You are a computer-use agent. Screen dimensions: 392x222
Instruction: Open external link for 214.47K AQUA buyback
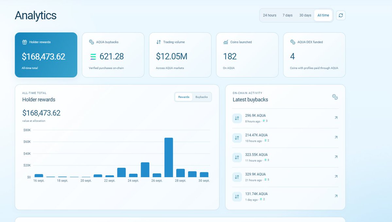336,137
